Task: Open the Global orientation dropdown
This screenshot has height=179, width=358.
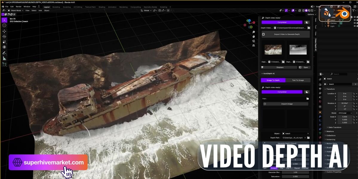Action: [146, 10]
